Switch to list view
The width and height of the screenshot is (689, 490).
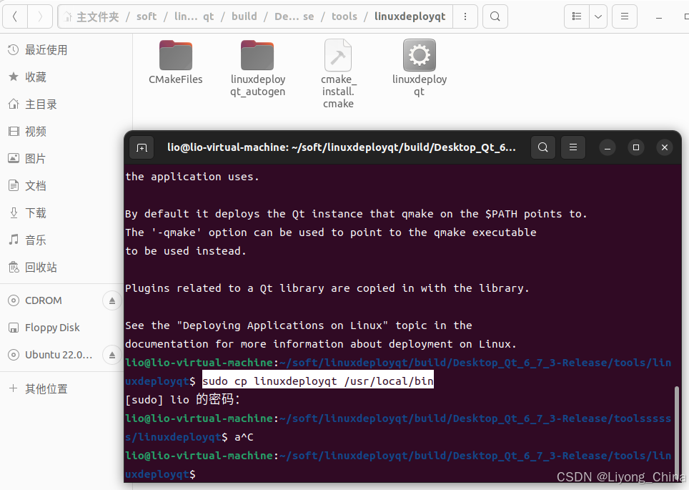576,16
